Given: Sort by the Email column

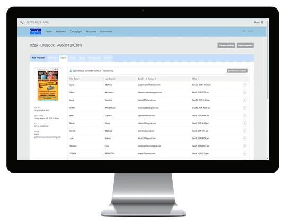Looking at the screenshot, I should pyautogui.click(x=141, y=79).
